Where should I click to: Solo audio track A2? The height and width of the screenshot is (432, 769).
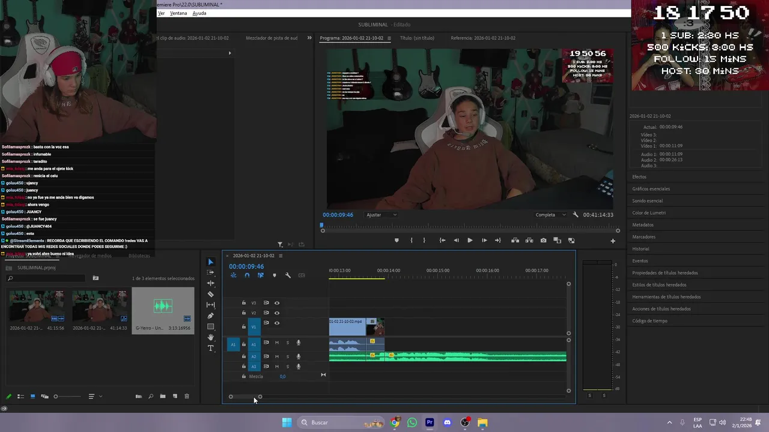click(287, 356)
